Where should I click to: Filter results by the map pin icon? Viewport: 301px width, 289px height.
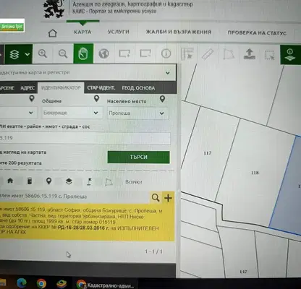tap(49, 181)
